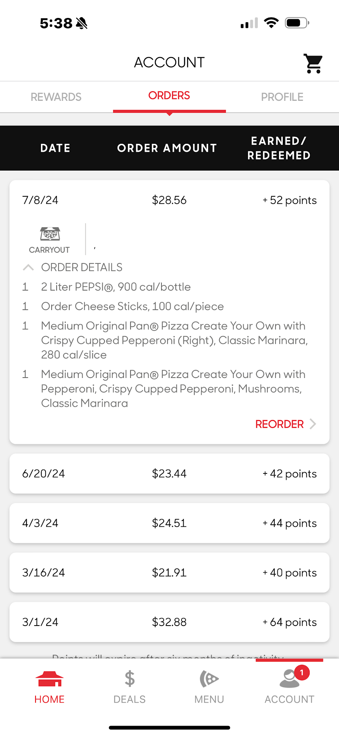Tap the arrow next to Reorder
339x736 pixels.
(313, 424)
